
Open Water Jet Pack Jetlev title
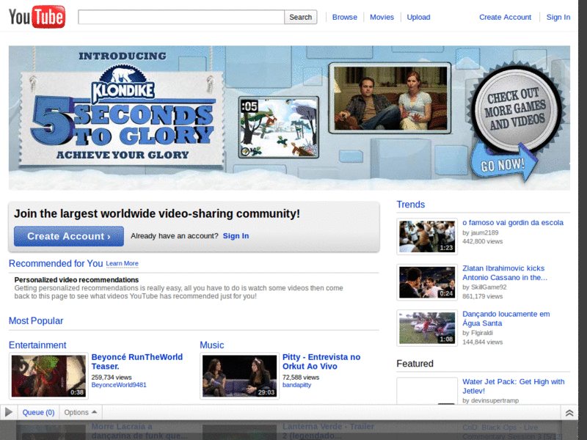[513, 386]
